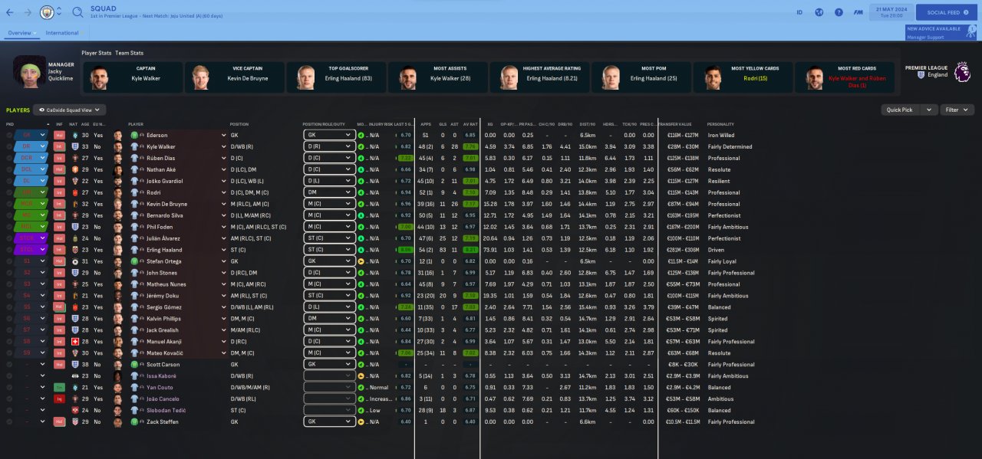Open the CaOxide Squad View dropdown
982x459 pixels.
point(69,110)
